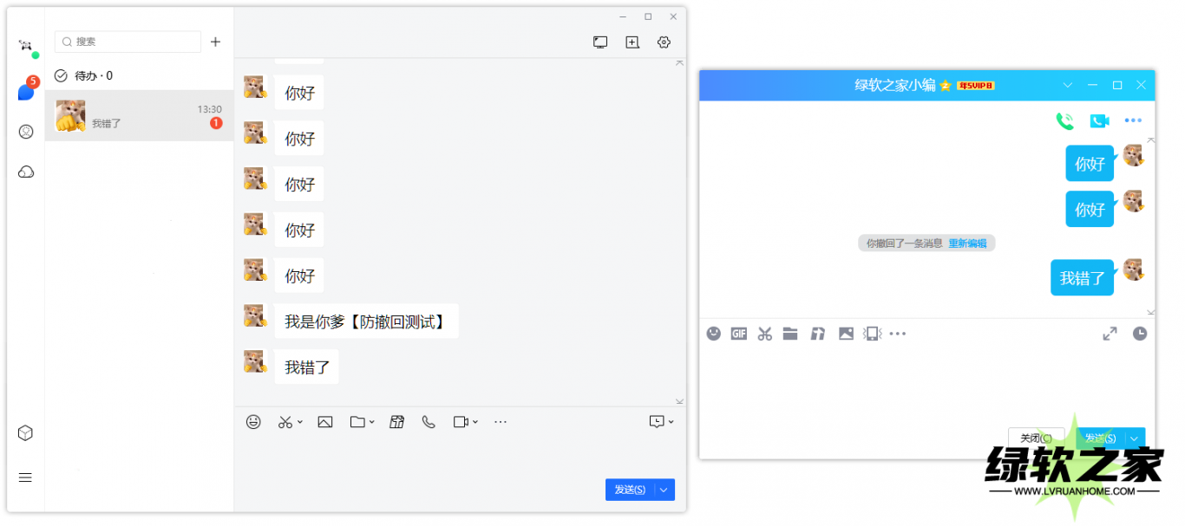Open the contacts icon in the left sidebar
This screenshot has width=1185, height=526.
click(x=26, y=132)
